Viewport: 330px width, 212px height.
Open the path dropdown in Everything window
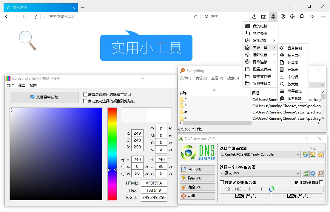click(317, 85)
